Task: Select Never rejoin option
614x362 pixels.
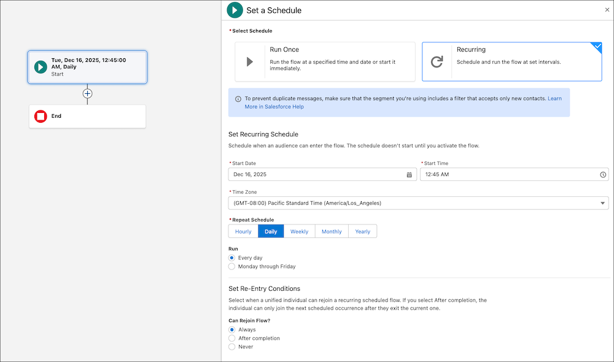Action: (x=232, y=347)
